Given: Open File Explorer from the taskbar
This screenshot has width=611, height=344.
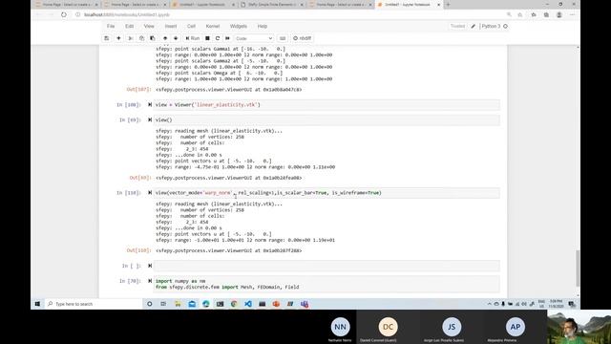Looking at the screenshot, I should [x=178, y=304].
